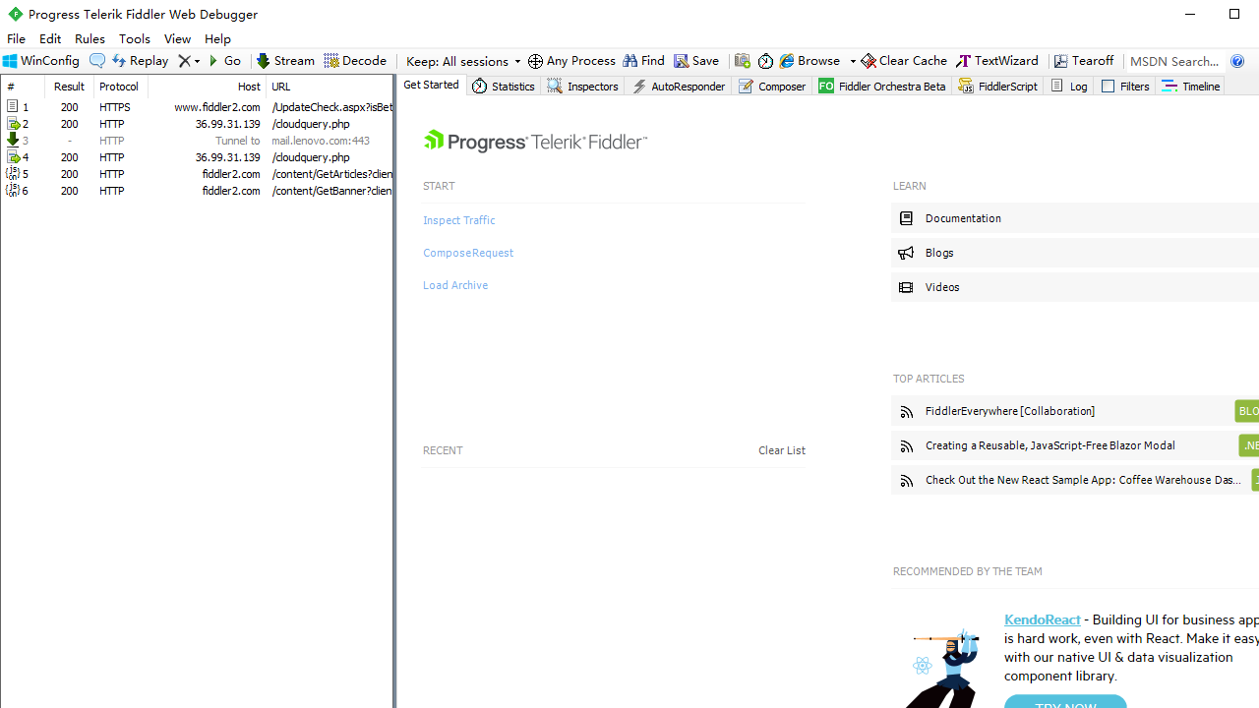Viewport: 1259px width, 708px height.
Task: Replay the selected sessions
Action: coord(141,61)
